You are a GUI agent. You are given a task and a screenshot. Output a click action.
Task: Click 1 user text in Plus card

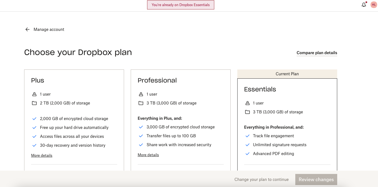[45, 94]
